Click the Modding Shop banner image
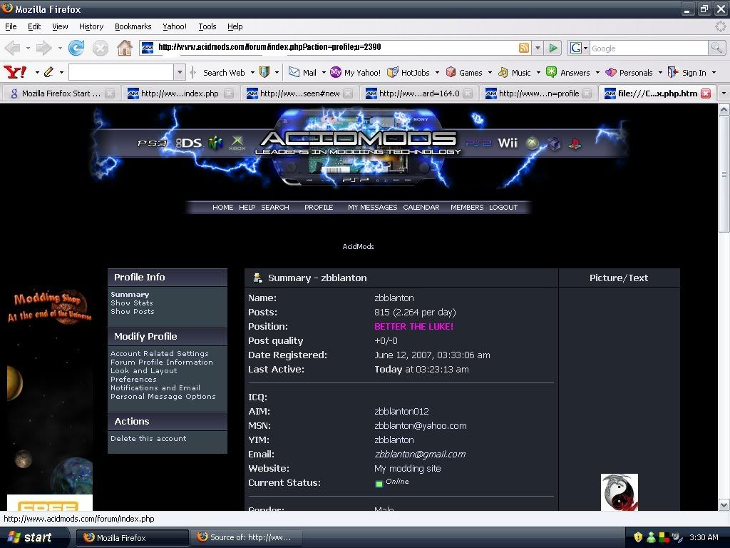The width and height of the screenshot is (730, 548). point(50,307)
